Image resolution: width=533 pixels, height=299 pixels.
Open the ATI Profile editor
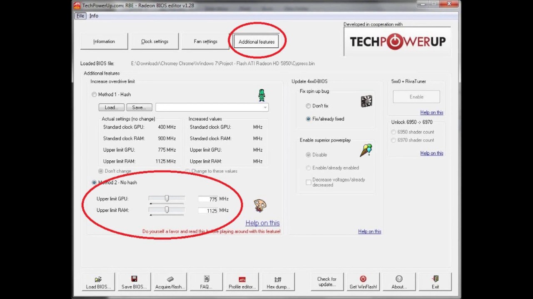pyautogui.click(x=242, y=282)
